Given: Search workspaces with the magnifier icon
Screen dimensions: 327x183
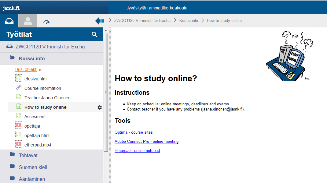Looking at the screenshot, I should click(94, 34).
